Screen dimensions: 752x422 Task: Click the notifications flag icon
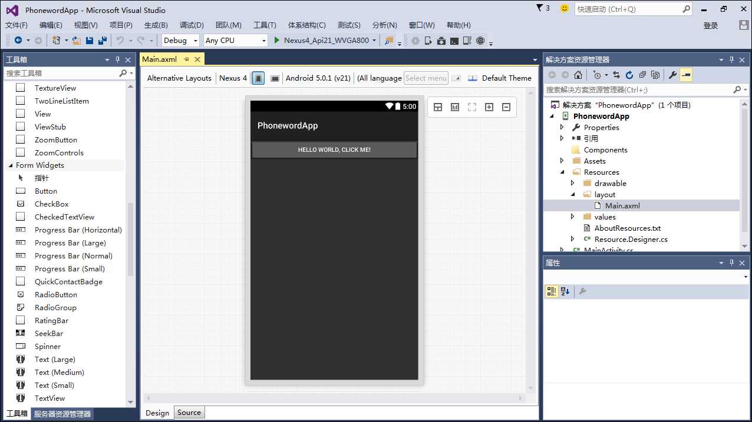pyautogui.click(x=540, y=8)
